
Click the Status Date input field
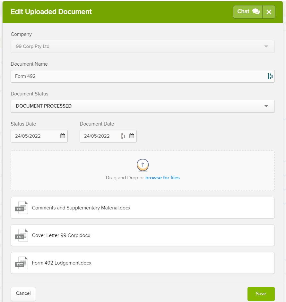(39, 136)
